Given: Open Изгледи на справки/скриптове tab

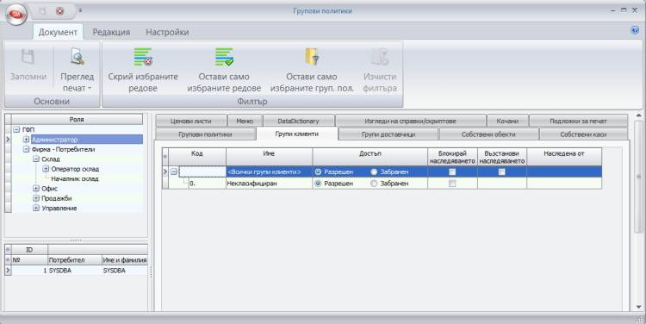Looking at the screenshot, I should (410, 121).
